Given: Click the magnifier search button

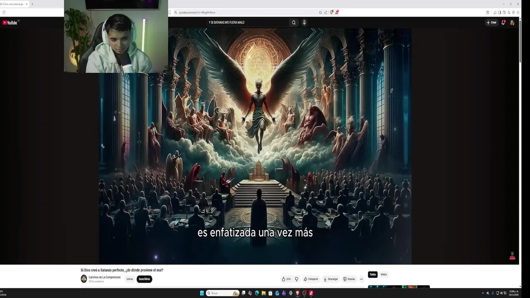Looking at the screenshot, I should click(294, 22).
